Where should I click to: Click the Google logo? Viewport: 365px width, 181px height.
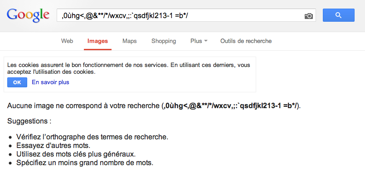(x=28, y=15)
